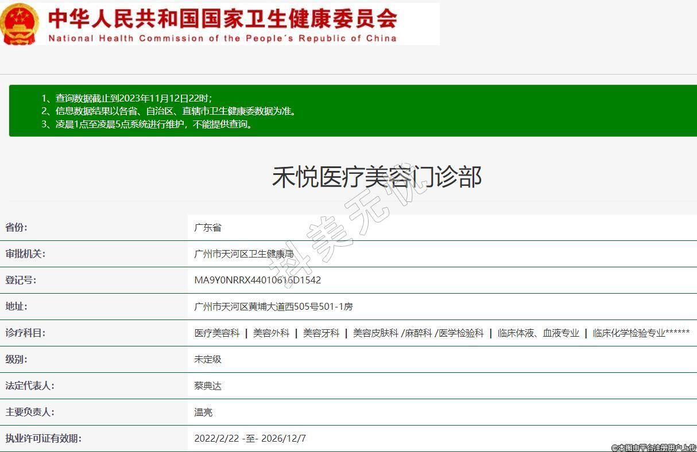Click the English National Health Commission subtitle
Viewport: 697px width, 452px height.
(x=222, y=38)
